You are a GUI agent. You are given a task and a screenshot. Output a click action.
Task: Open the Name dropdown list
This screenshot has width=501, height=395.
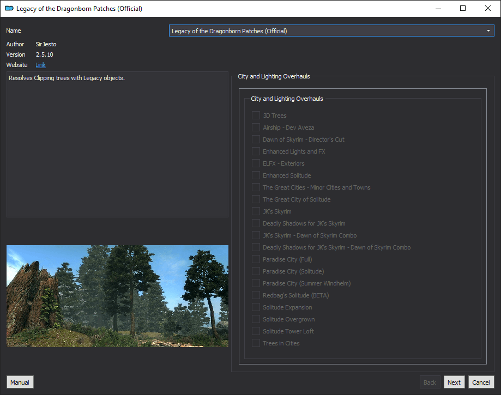pos(331,31)
